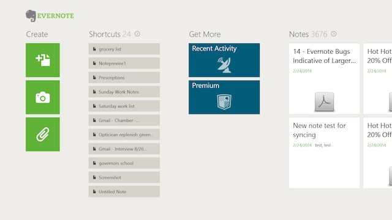Expand all Notes with arrow circle
This screenshot has height=220, width=392.
(334, 34)
